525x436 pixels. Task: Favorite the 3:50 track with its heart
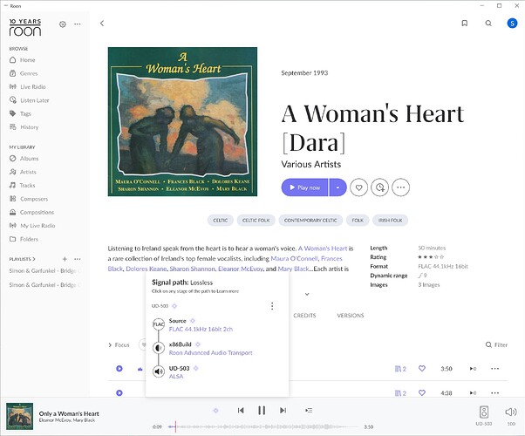422,368
